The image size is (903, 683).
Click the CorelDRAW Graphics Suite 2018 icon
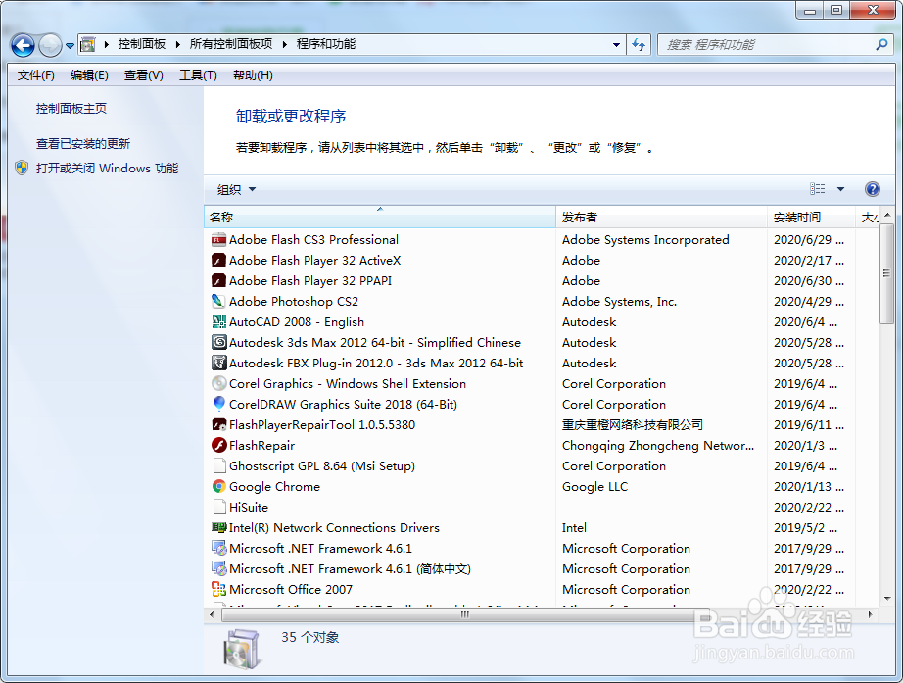pos(218,404)
